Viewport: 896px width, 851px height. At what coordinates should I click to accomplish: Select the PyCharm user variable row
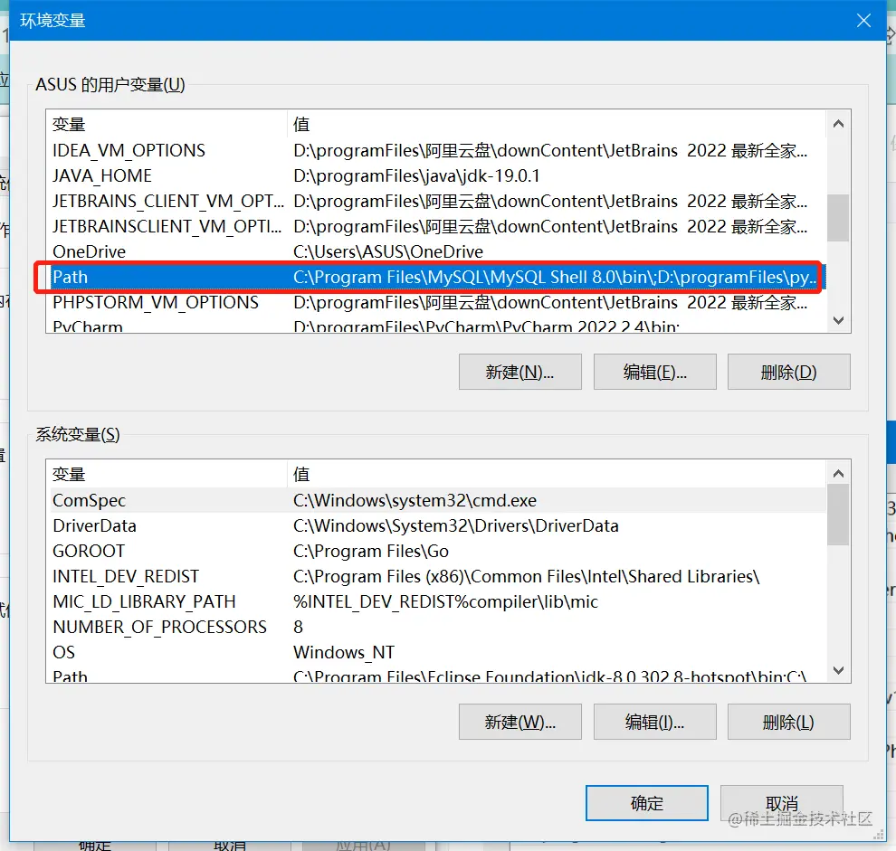pos(436,326)
